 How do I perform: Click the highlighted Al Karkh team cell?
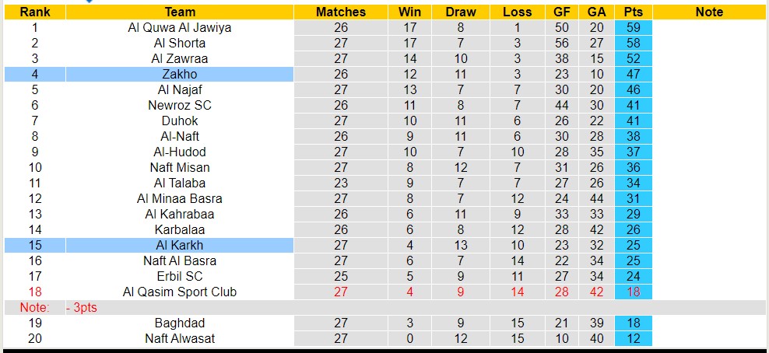click(x=180, y=245)
